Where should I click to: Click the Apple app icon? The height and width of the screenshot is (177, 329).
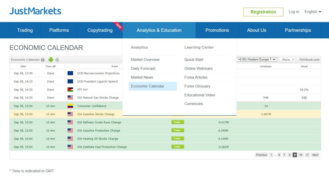point(57,60)
